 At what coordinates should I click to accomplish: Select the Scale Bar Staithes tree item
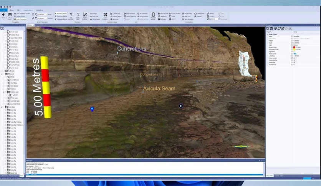point(16,122)
